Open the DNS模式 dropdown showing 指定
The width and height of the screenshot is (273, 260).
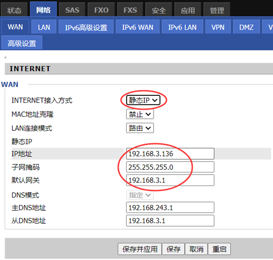140,195
